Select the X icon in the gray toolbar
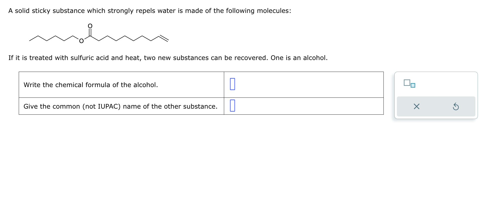This screenshot has height=220, width=503. (417, 107)
